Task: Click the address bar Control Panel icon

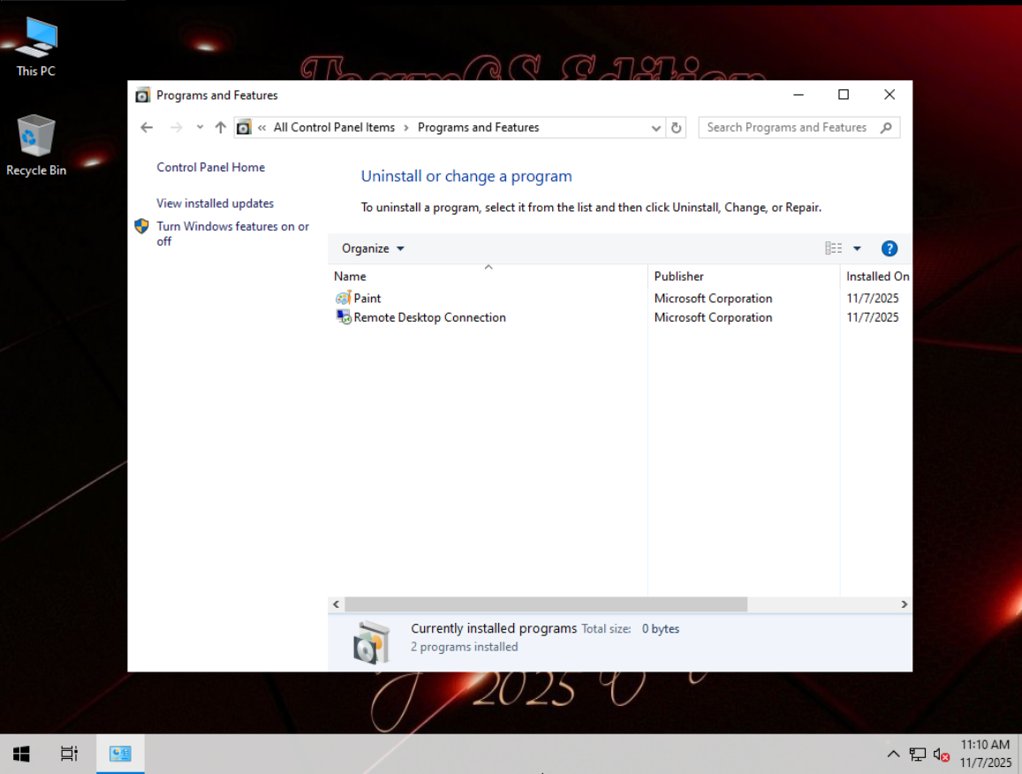Action: click(x=244, y=128)
